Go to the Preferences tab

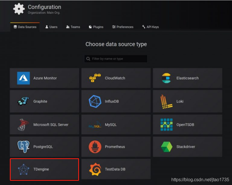[x=123, y=27]
